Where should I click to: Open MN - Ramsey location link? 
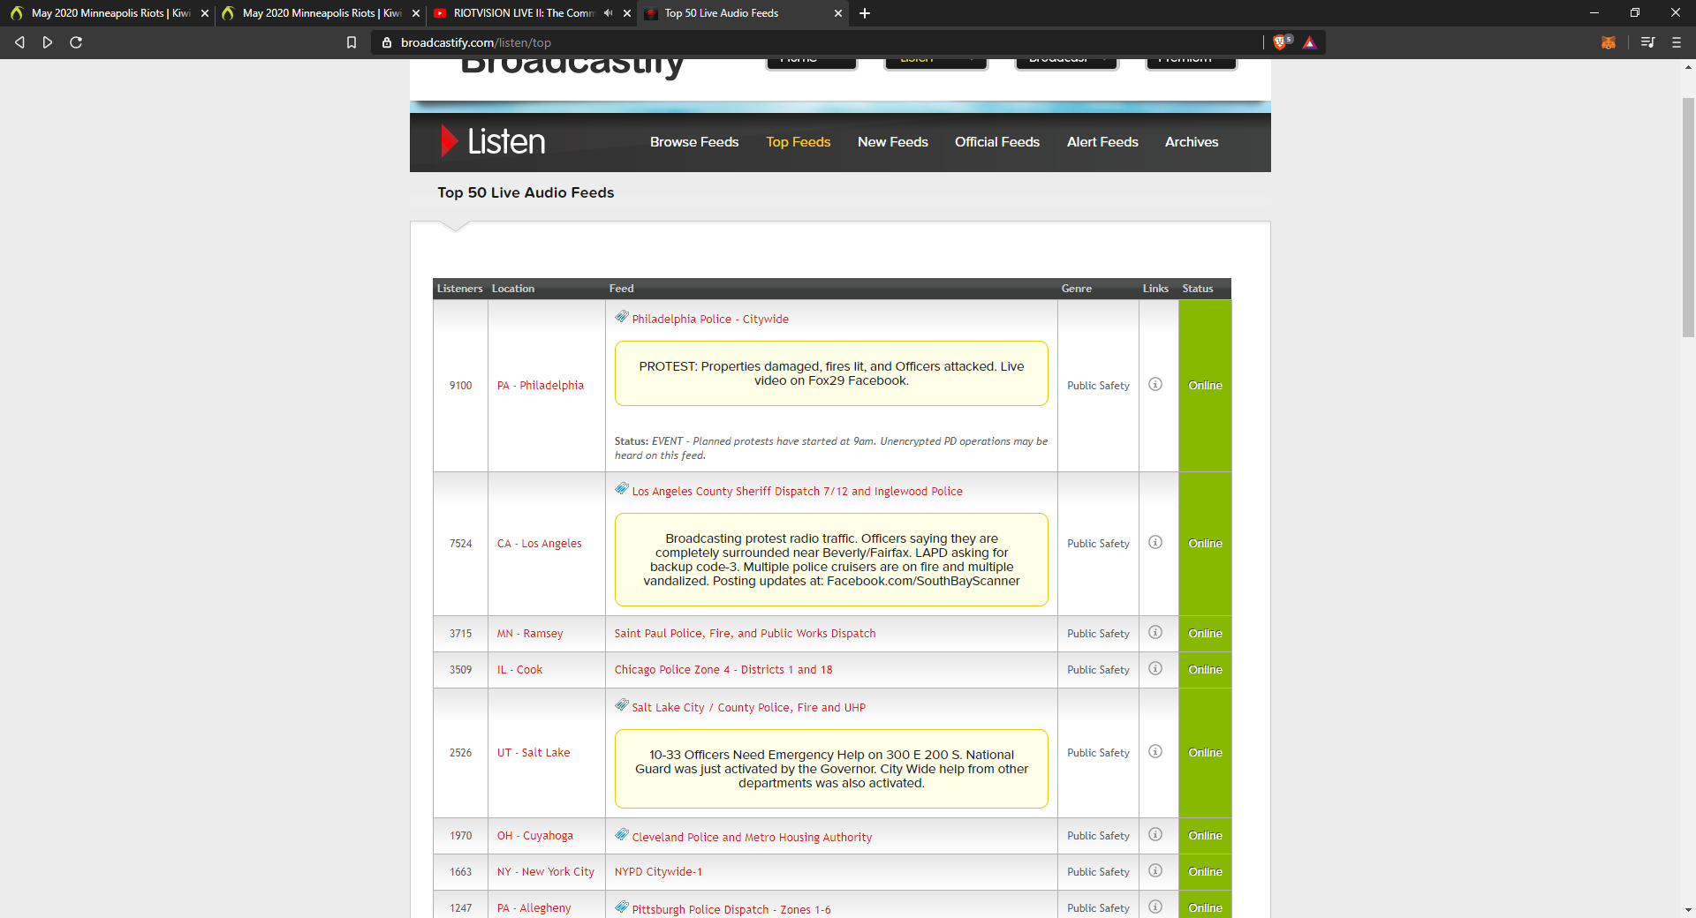point(530,634)
